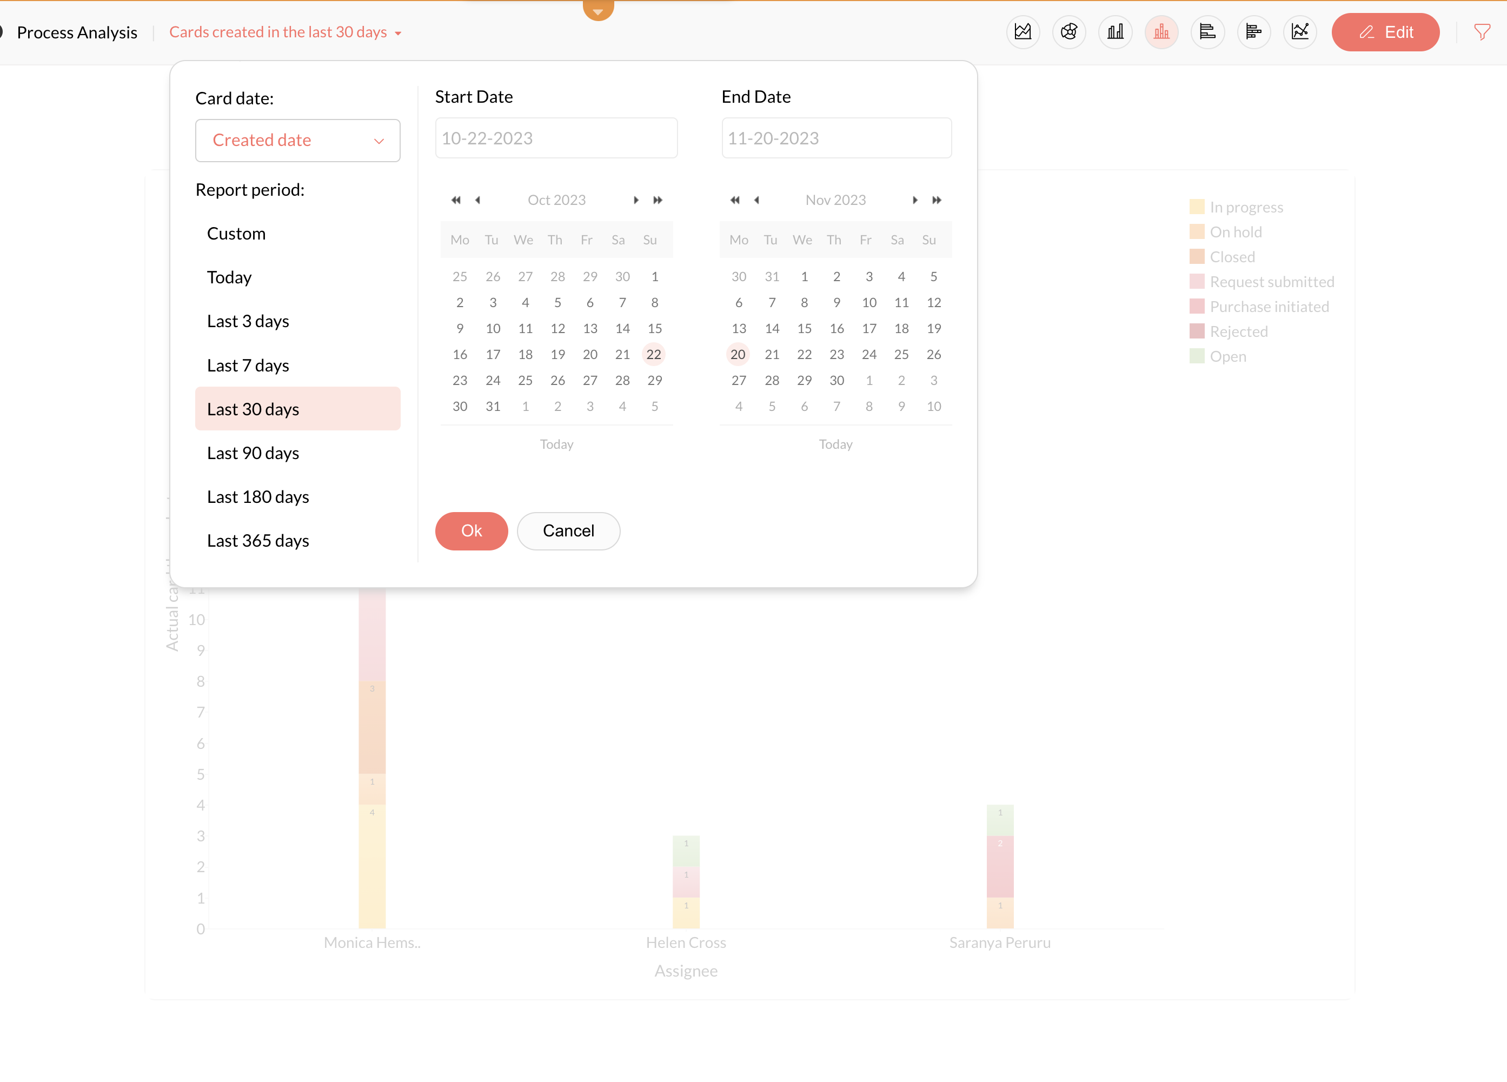Expand the orange pull-down tab at top

pyautogui.click(x=598, y=9)
